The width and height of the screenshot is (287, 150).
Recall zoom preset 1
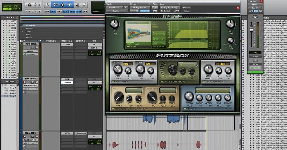(26, 11)
